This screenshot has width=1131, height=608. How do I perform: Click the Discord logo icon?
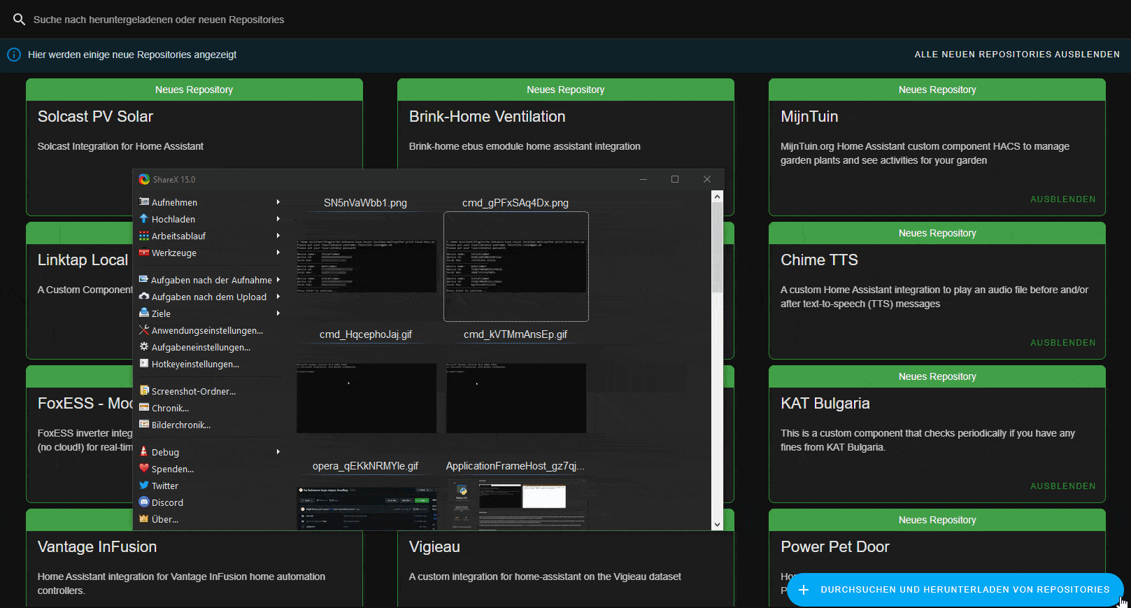click(x=144, y=502)
